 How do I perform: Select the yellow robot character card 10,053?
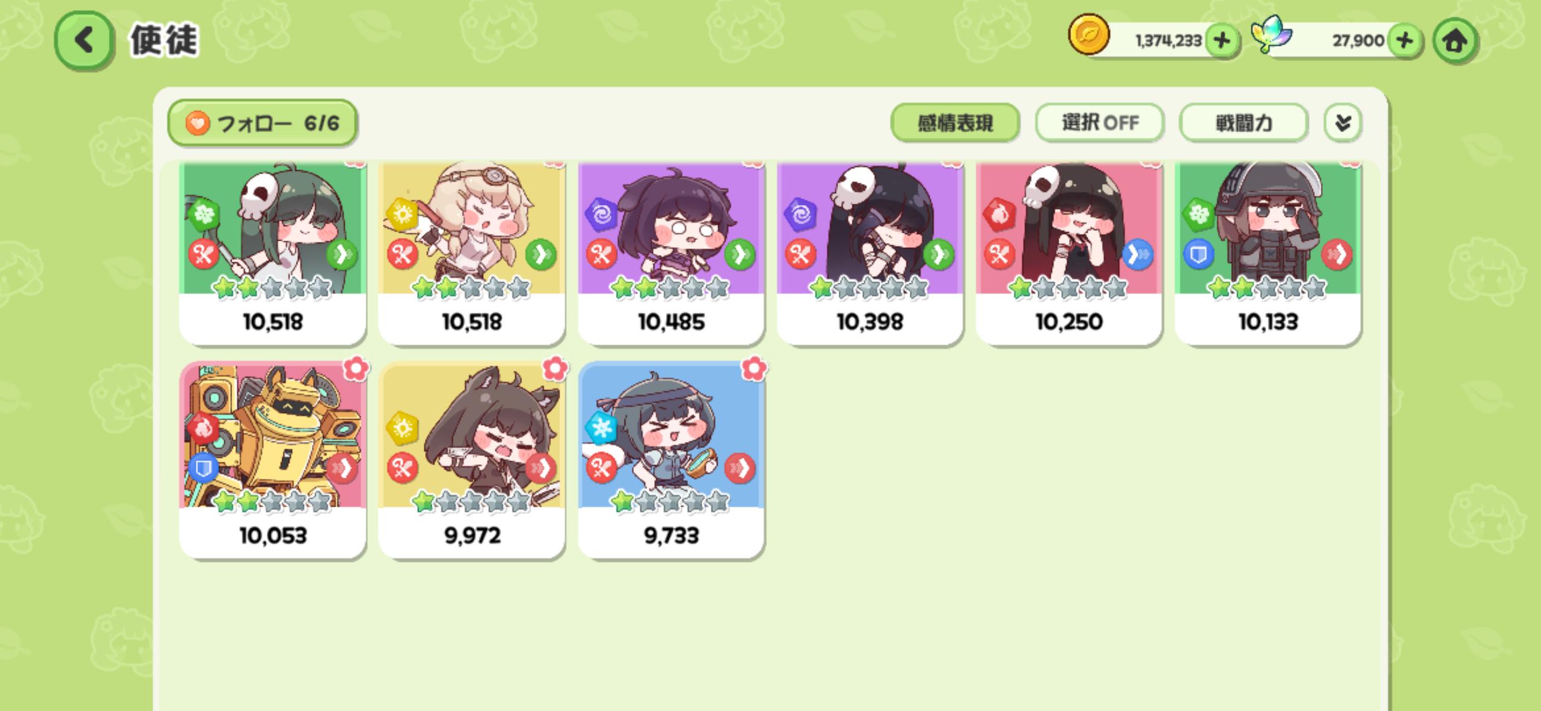(x=273, y=460)
